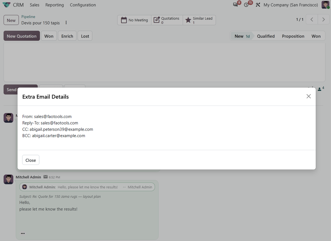Click the company switcher My Company (San Francisco)
The image size is (331, 241).
291,5
